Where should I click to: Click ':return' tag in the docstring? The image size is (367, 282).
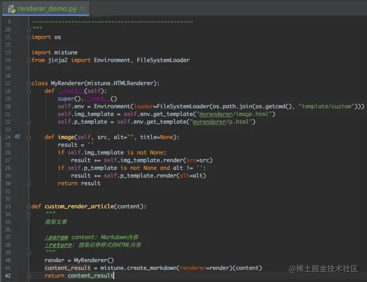coord(58,245)
